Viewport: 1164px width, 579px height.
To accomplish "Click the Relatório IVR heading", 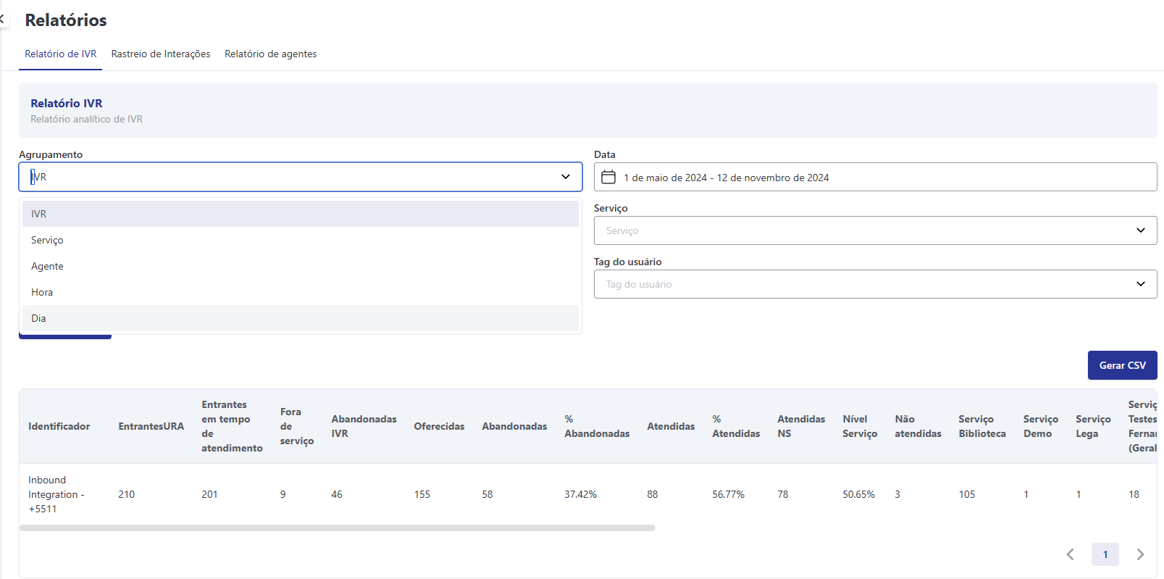I will tap(66, 103).
